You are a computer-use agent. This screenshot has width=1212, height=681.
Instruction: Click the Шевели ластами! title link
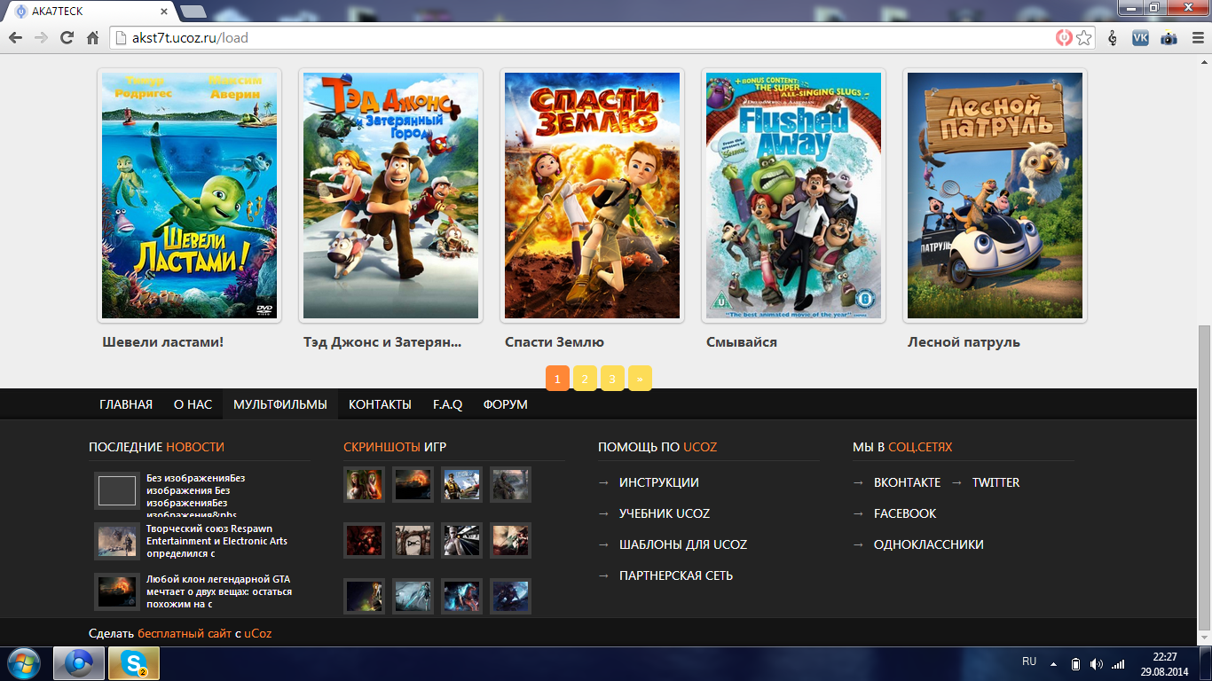[162, 341]
